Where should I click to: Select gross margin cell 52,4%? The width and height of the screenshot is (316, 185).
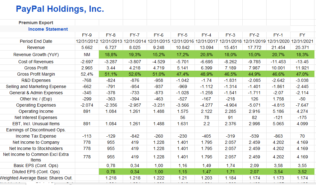click(87, 74)
